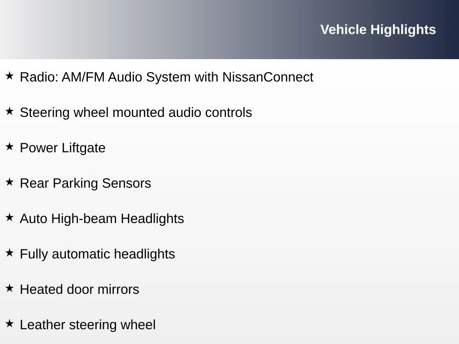Click the star next to Steering wheel controls
459x344 pixels.
pos(9,111)
